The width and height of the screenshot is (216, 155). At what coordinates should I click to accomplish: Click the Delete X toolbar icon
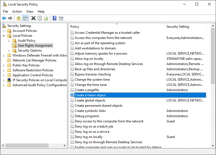33,18
